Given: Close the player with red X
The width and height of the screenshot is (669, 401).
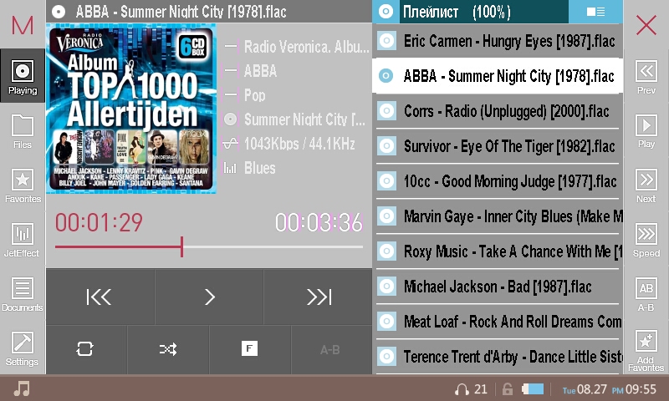Looking at the screenshot, I should point(646,25).
